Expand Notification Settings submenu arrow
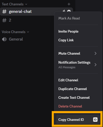Image resolution: width=103 pixels, height=127 pixels. click(96, 65)
